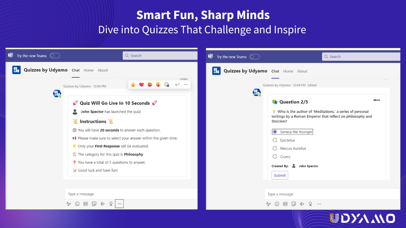
Task: Open more apps ellipsis in right compose bar
Action: point(319,204)
